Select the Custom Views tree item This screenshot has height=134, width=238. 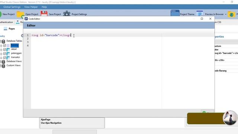point(13,66)
